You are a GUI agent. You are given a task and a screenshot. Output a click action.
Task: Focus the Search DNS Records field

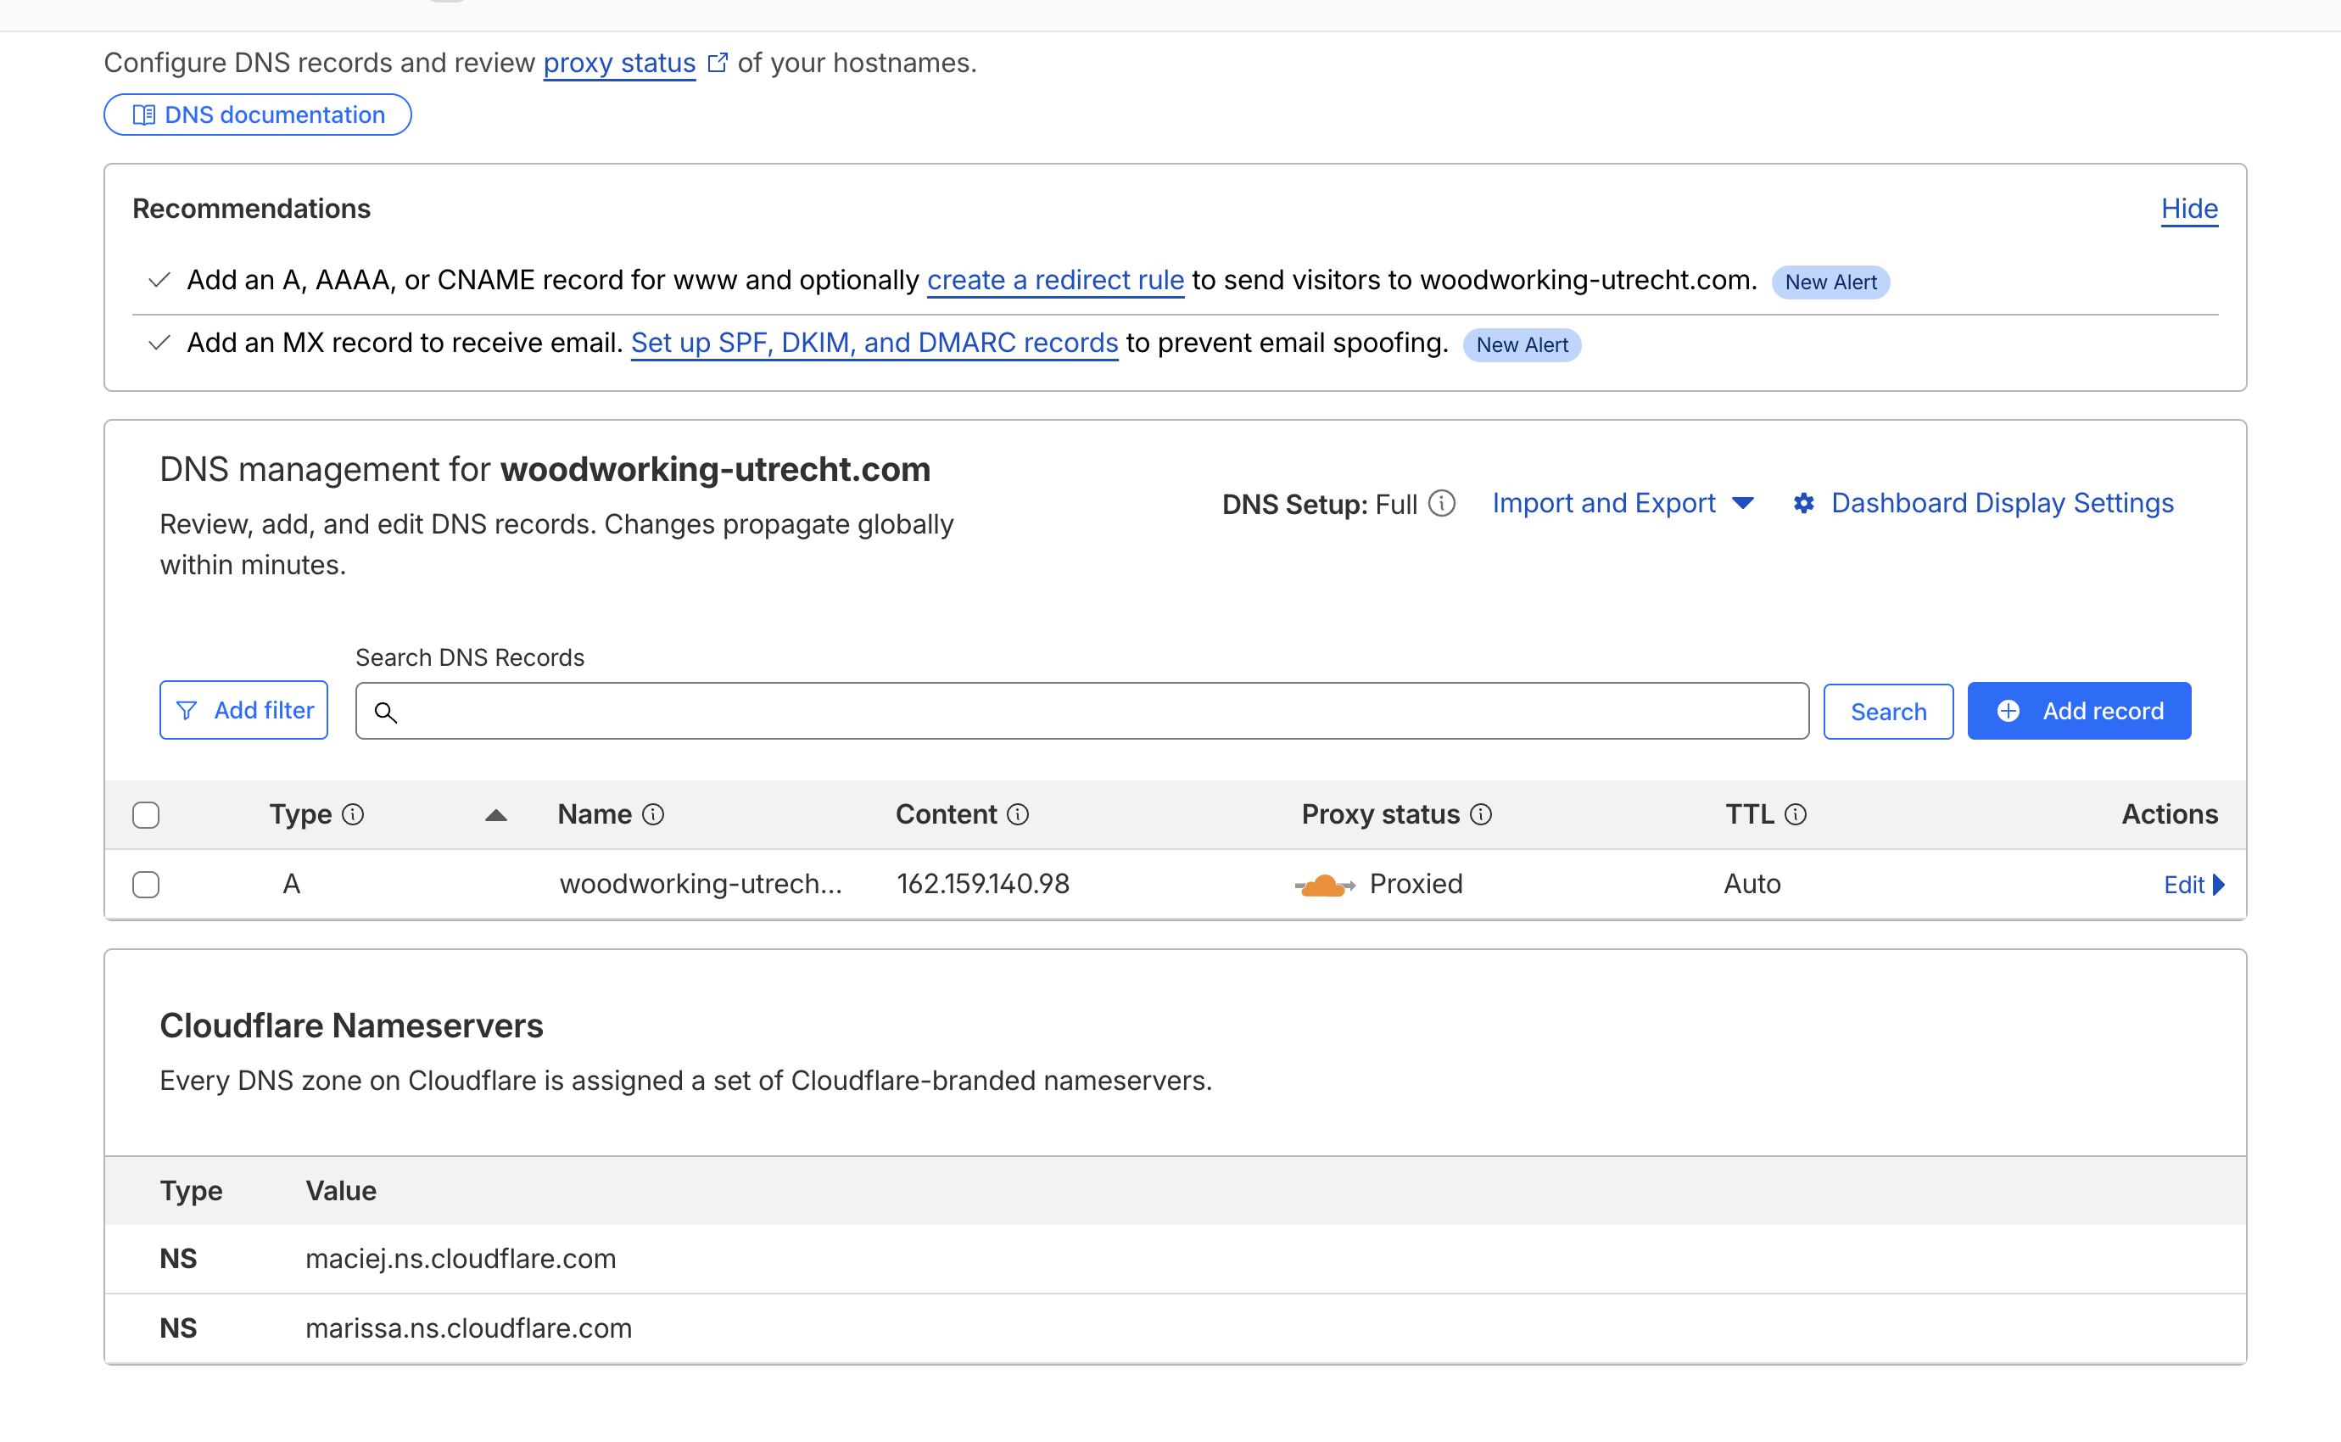(1082, 712)
